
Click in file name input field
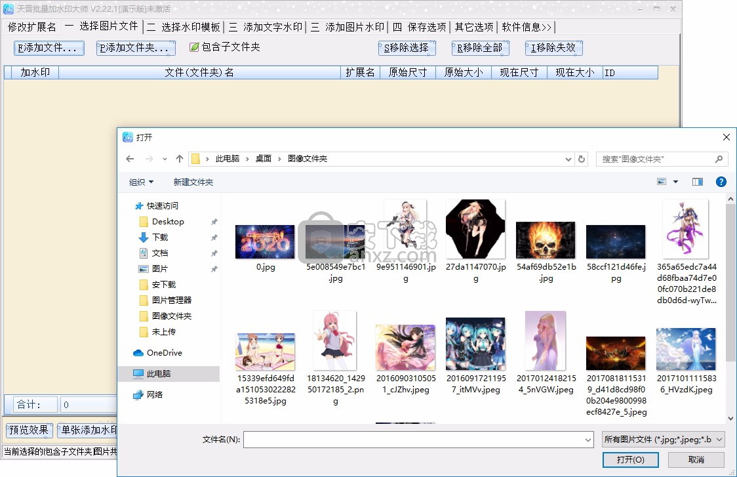coord(414,440)
